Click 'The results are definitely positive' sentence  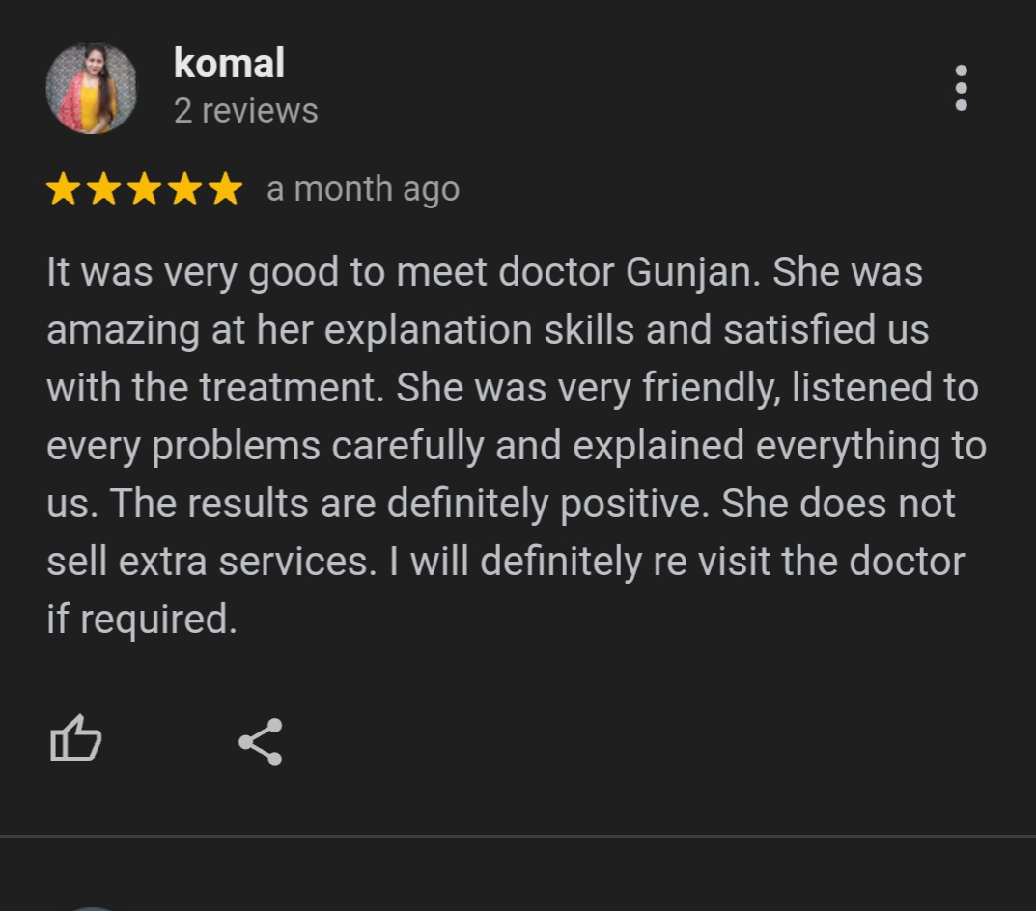coord(409,504)
